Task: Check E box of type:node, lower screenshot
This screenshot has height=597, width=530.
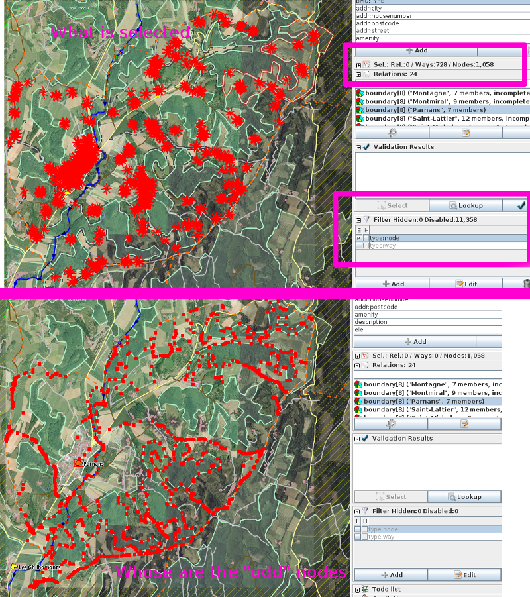Action: tap(358, 529)
